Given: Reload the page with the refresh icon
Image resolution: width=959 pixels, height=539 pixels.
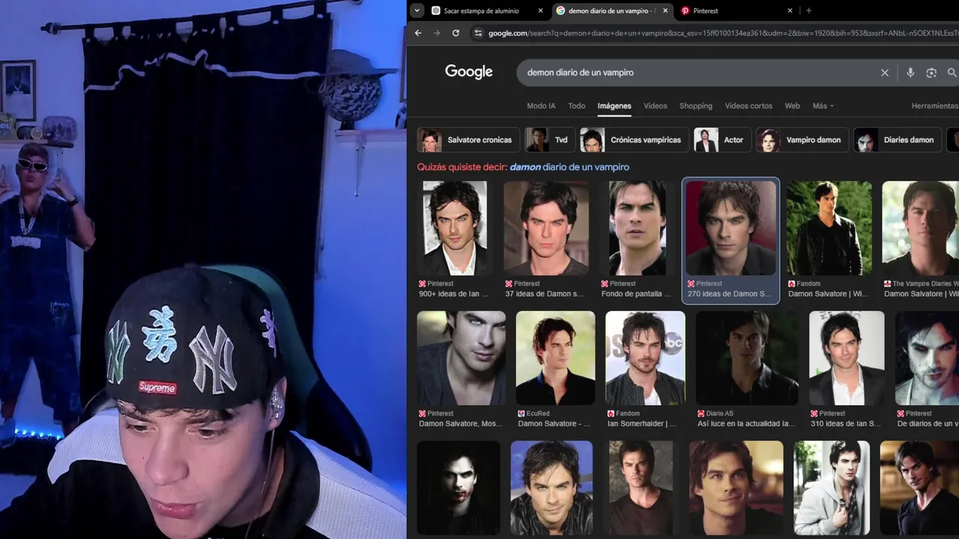Looking at the screenshot, I should click(x=456, y=33).
